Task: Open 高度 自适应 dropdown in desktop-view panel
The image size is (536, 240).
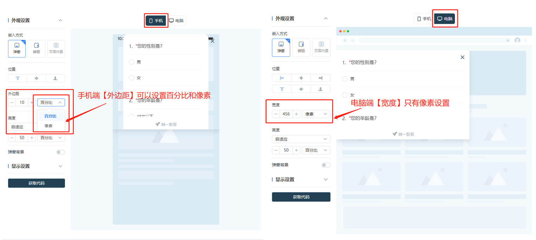Action: click(x=301, y=139)
